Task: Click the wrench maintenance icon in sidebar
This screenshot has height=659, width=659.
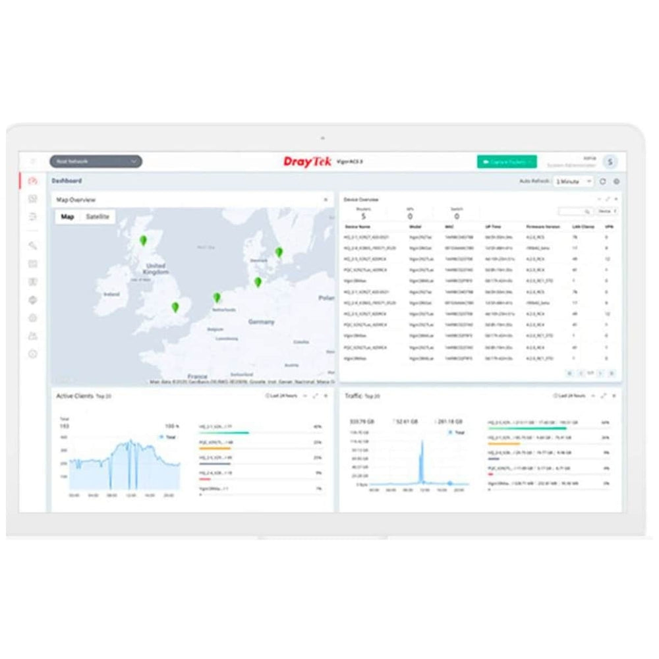Action: 32,246
